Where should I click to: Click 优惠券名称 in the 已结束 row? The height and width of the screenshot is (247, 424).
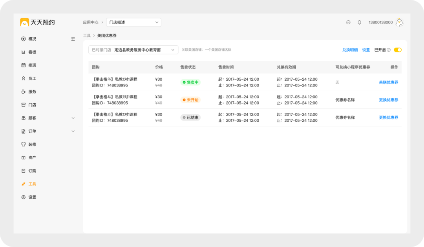[345, 117]
